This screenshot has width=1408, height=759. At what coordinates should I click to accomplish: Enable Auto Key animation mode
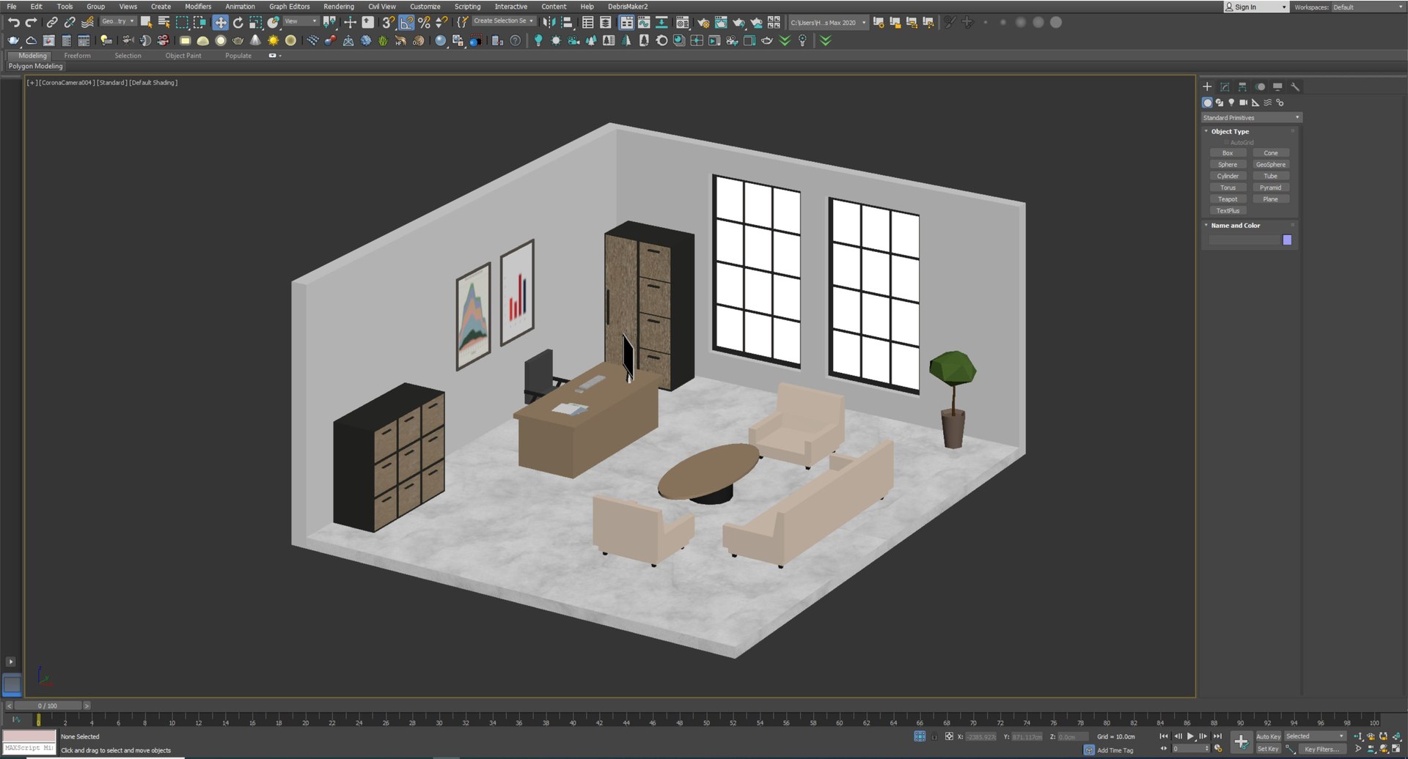point(1268,736)
